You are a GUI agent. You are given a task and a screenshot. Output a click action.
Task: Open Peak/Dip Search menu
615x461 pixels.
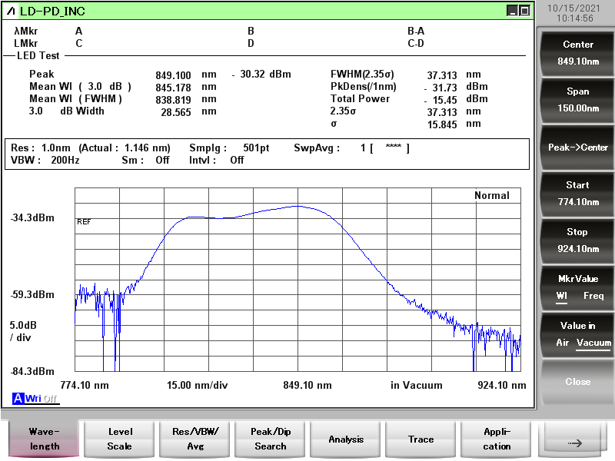[271, 439]
